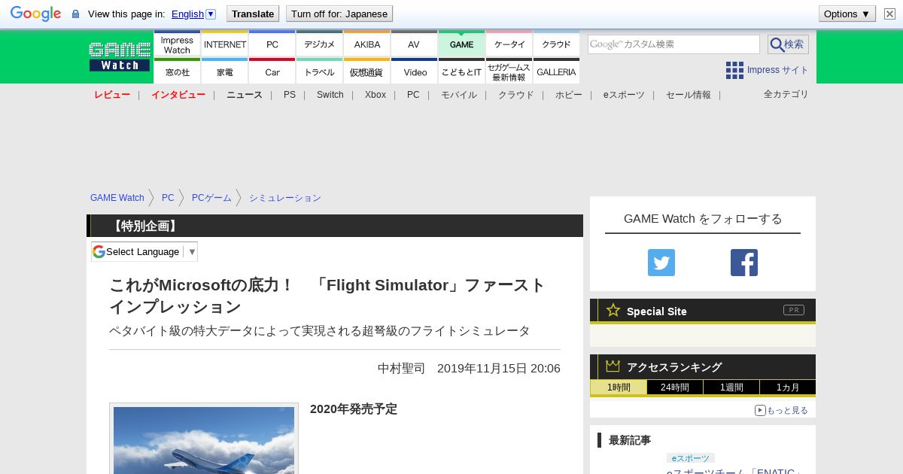The height and width of the screenshot is (474, 903).
Task: Open the Flight Simulator airplane thumbnail
Action: [204, 439]
